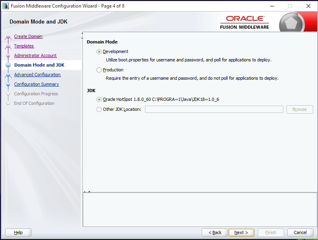Open the Advanced Configuration step link
The height and width of the screenshot is (240, 318).
pyautogui.click(x=37, y=75)
